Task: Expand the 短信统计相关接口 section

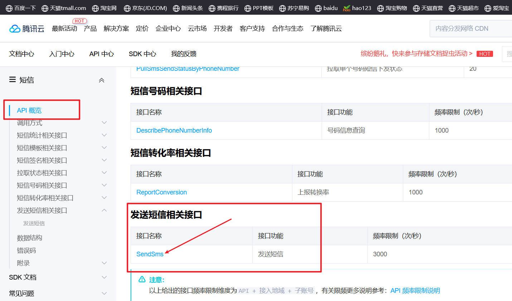Action: pos(104,135)
